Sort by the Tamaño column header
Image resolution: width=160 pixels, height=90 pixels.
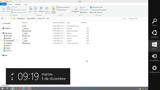pos(83,22)
